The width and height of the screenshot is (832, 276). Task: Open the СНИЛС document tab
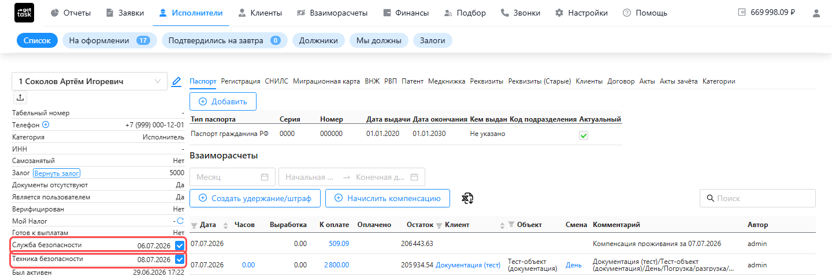click(x=276, y=81)
